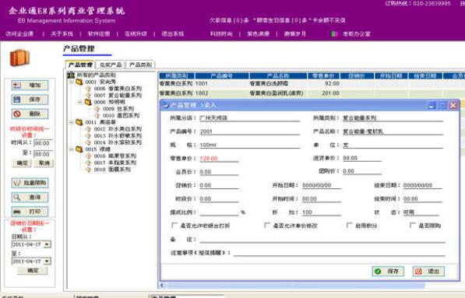465x298 pixels.
Task: Click 确定 under the time-period setting
Action: click(22, 163)
